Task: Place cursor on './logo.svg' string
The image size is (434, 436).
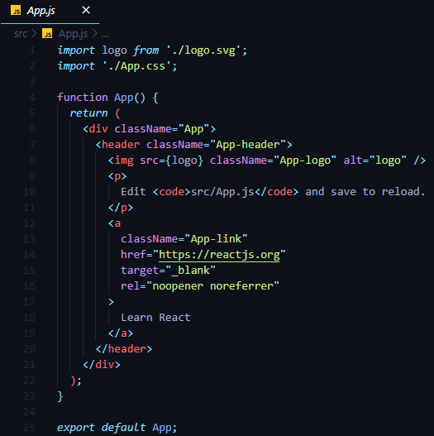Action: pyautogui.click(x=203, y=50)
